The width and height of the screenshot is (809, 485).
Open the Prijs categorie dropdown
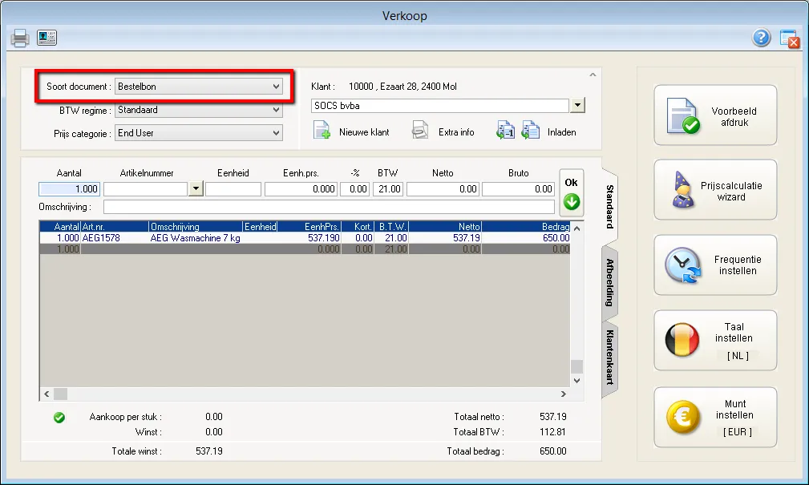click(x=276, y=133)
